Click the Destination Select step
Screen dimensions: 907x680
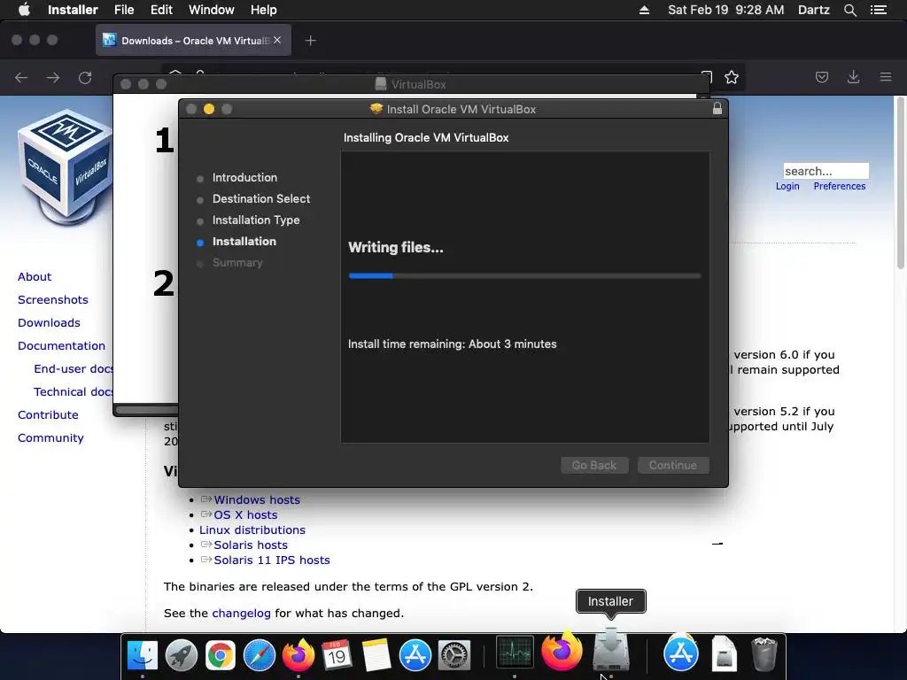coord(261,199)
